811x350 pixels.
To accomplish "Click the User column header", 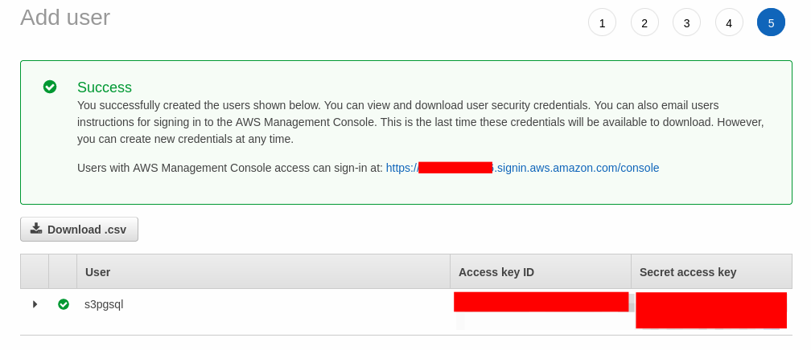I will [x=97, y=272].
